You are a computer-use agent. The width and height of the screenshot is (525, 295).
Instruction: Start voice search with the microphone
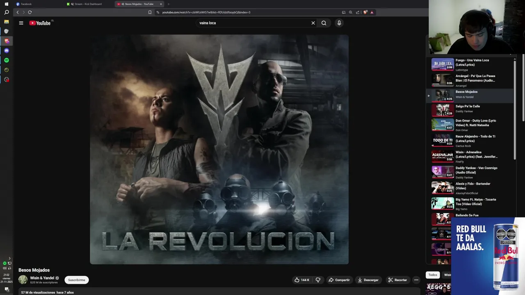click(339, 23)
